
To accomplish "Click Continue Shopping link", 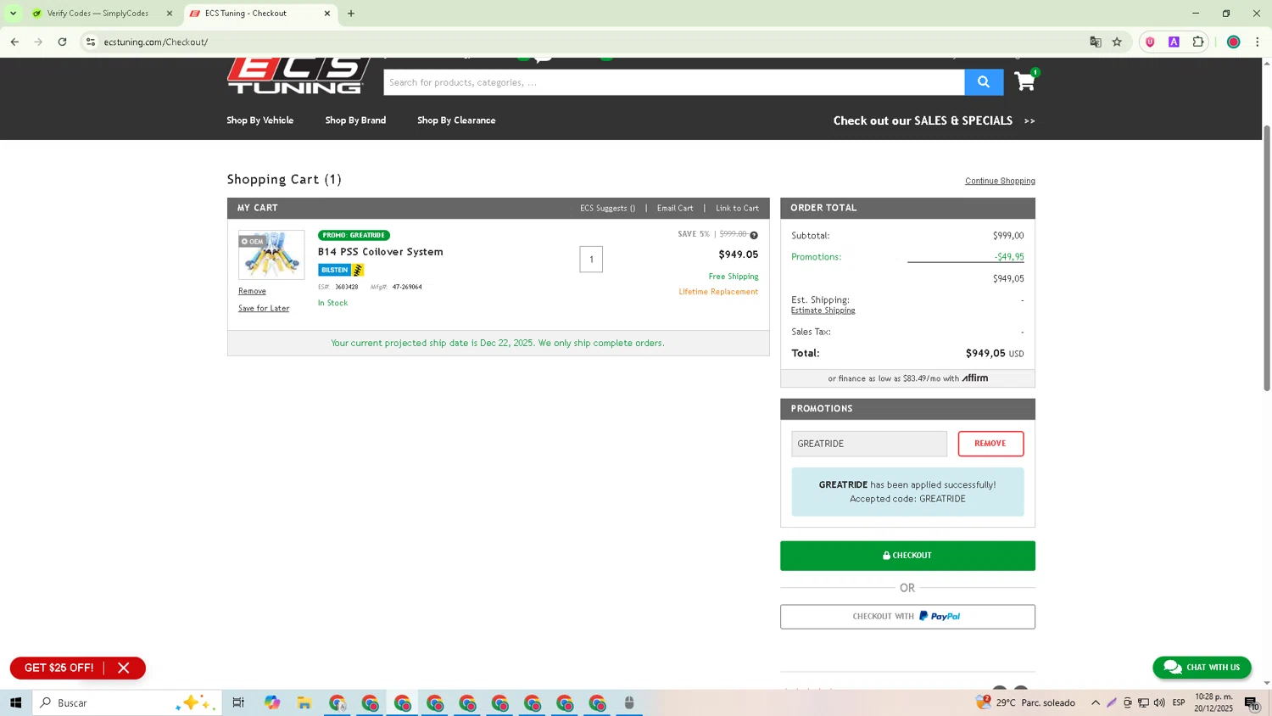I will click(1000, 181).
